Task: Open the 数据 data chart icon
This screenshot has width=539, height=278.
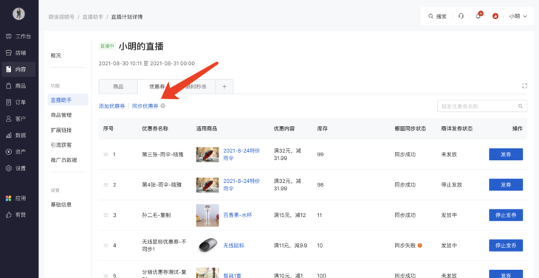Action: click(x=9, y=135)
